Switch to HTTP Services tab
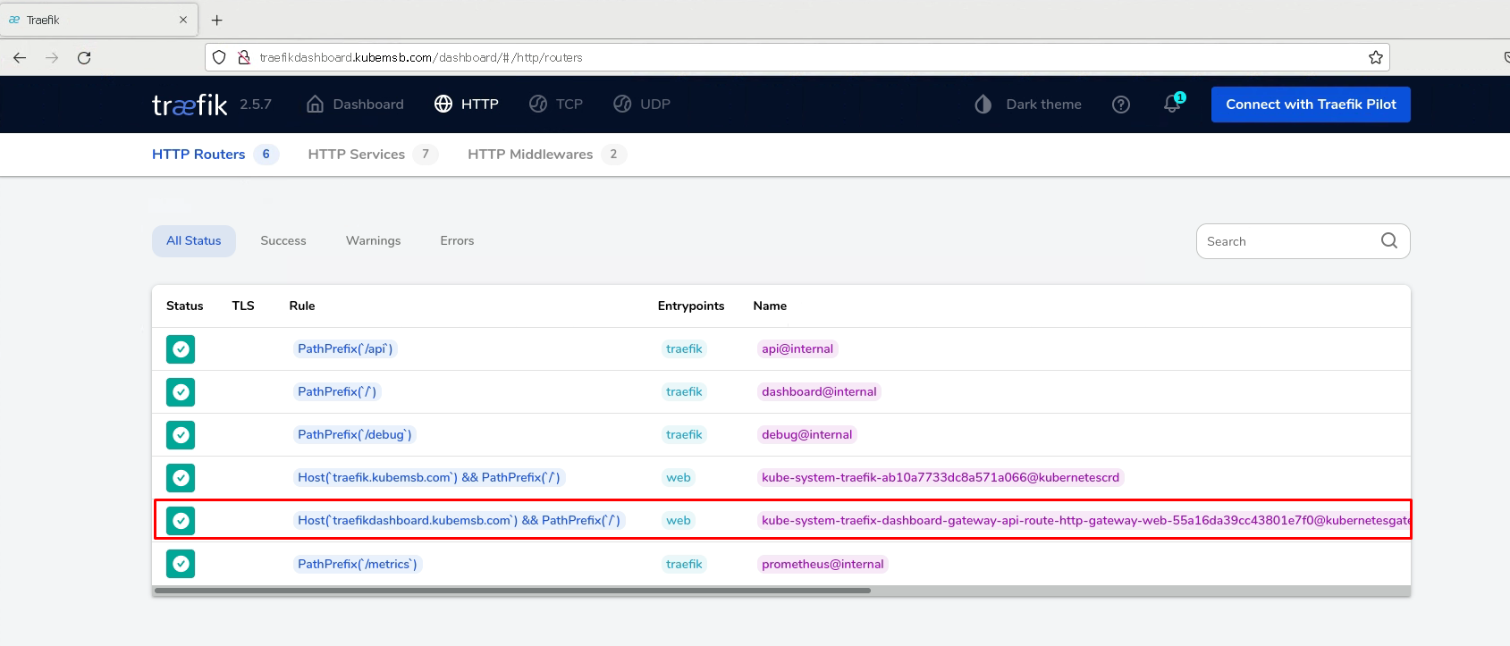This screenshot has height=646, width=1510. pyautogui.click(x=357, y=155)
